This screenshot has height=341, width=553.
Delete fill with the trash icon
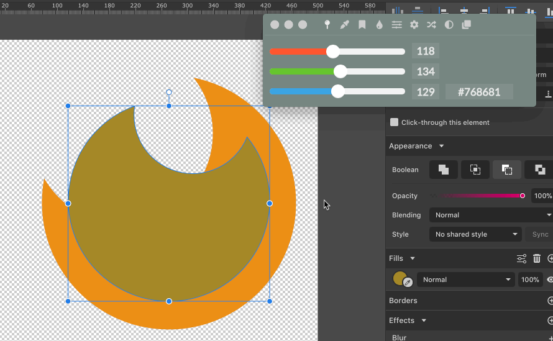537,258
